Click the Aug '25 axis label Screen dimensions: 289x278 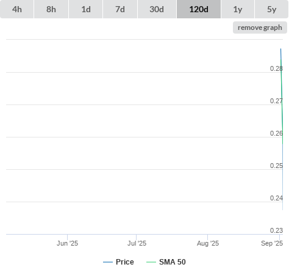[208, 243]
